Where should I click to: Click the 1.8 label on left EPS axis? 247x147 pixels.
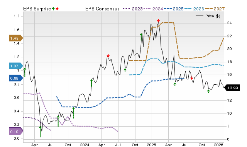pos(17,16)
